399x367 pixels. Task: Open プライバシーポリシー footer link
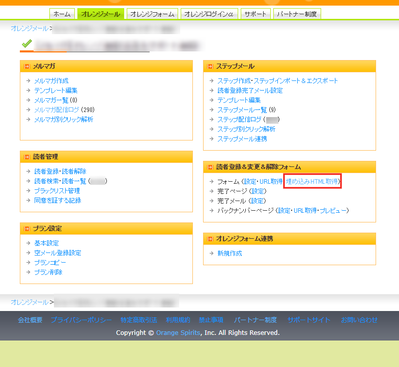tap(81, 320)
